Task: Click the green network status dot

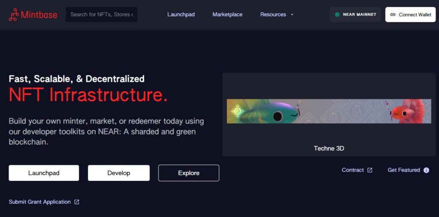Action: [337, 15]
